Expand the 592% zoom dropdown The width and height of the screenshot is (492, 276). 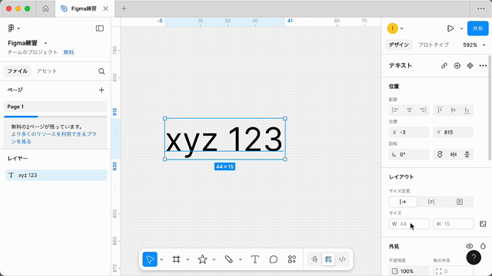point(474,45)
